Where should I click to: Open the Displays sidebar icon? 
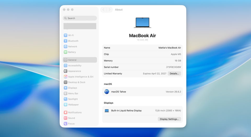coord(65,88)
